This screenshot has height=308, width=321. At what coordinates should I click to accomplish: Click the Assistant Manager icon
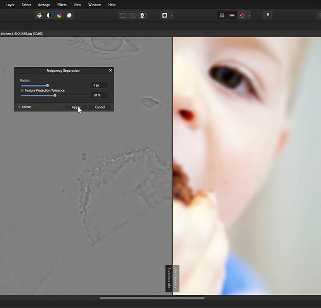268,15
